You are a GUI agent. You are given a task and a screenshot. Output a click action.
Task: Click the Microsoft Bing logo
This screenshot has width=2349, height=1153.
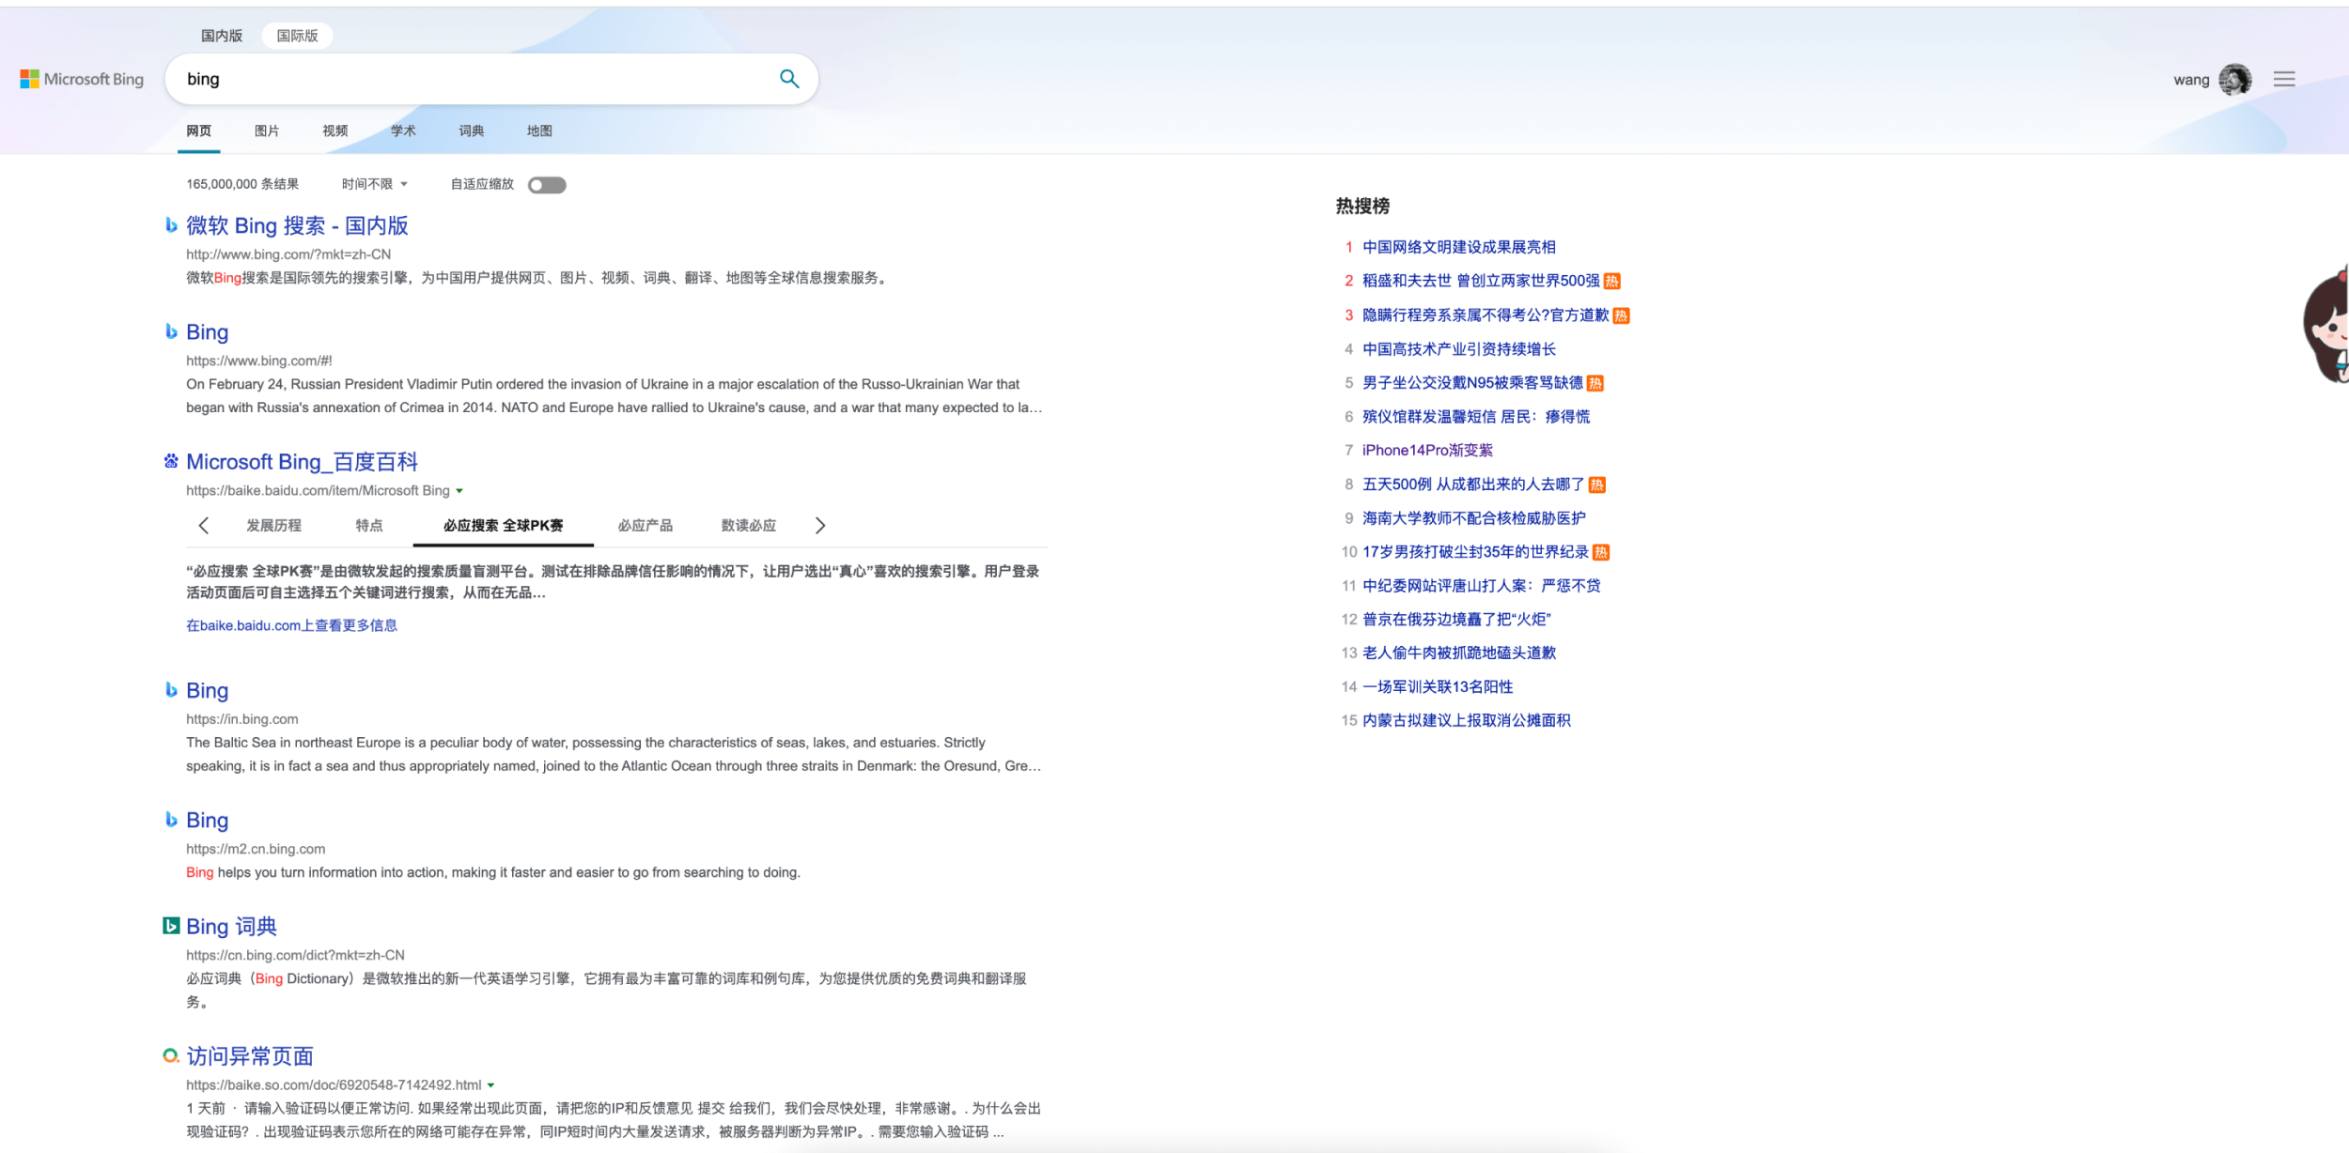point(82,80)
